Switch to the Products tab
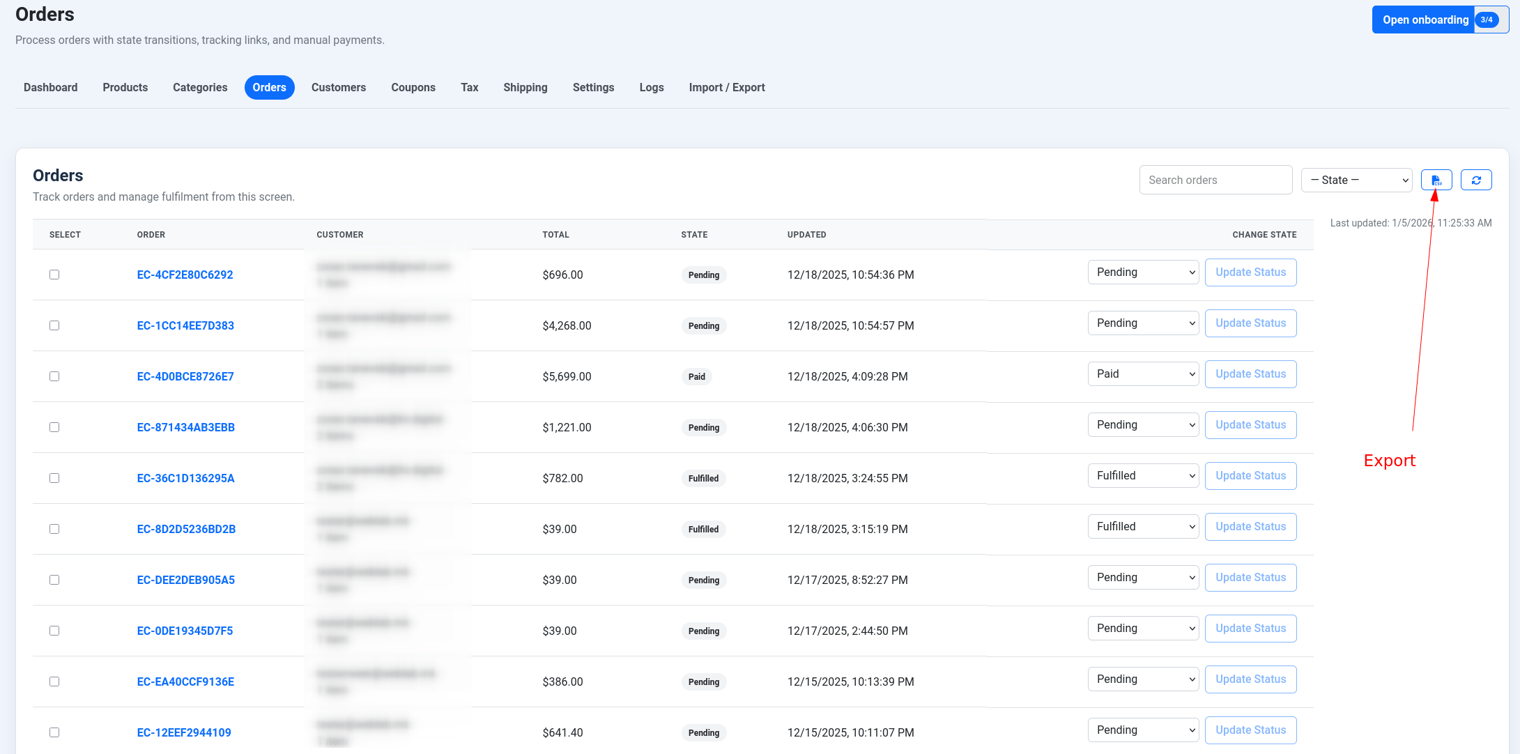Image resolution: width=1520 pixels, height=754 pixels. (x=125, y=87)
